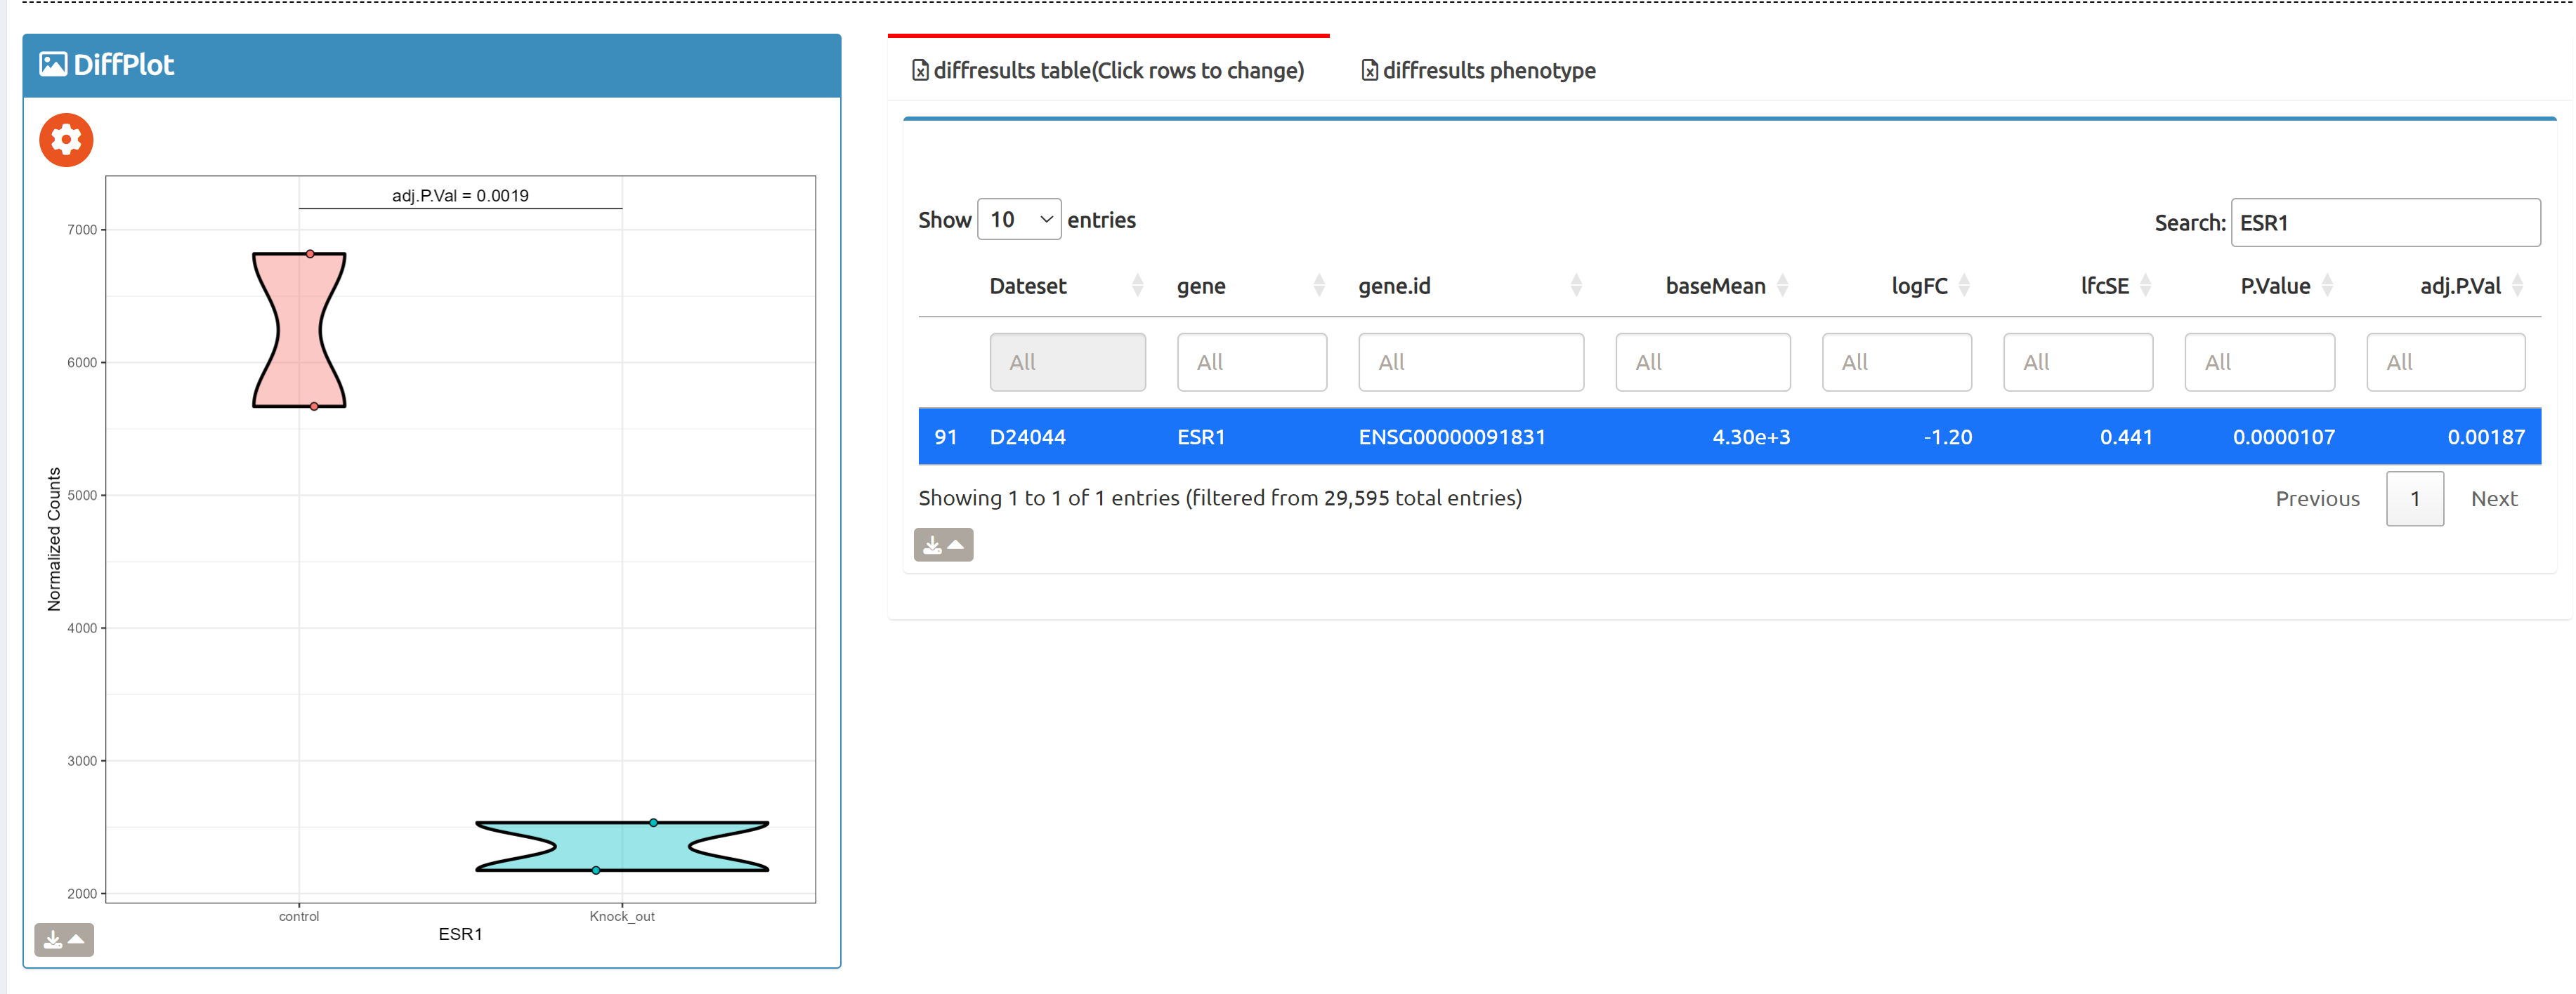Go to Previous page
Screen dimensions: 2576x994
2317,498
